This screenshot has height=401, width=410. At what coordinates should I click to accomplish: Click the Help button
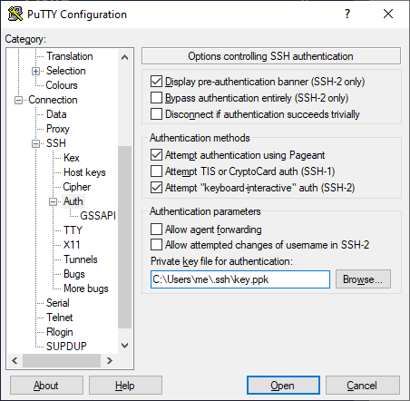pyautogui.click(x=125, y=386)
